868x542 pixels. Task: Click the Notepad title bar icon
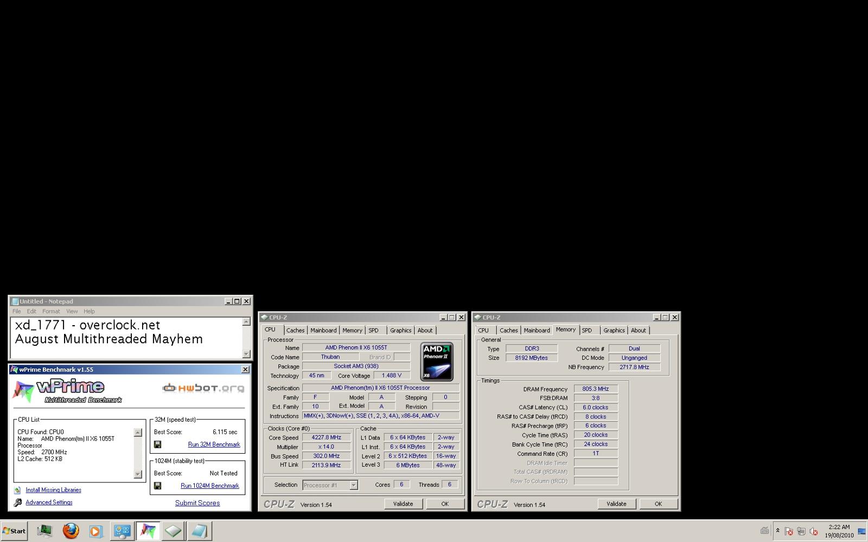(15, 301)
